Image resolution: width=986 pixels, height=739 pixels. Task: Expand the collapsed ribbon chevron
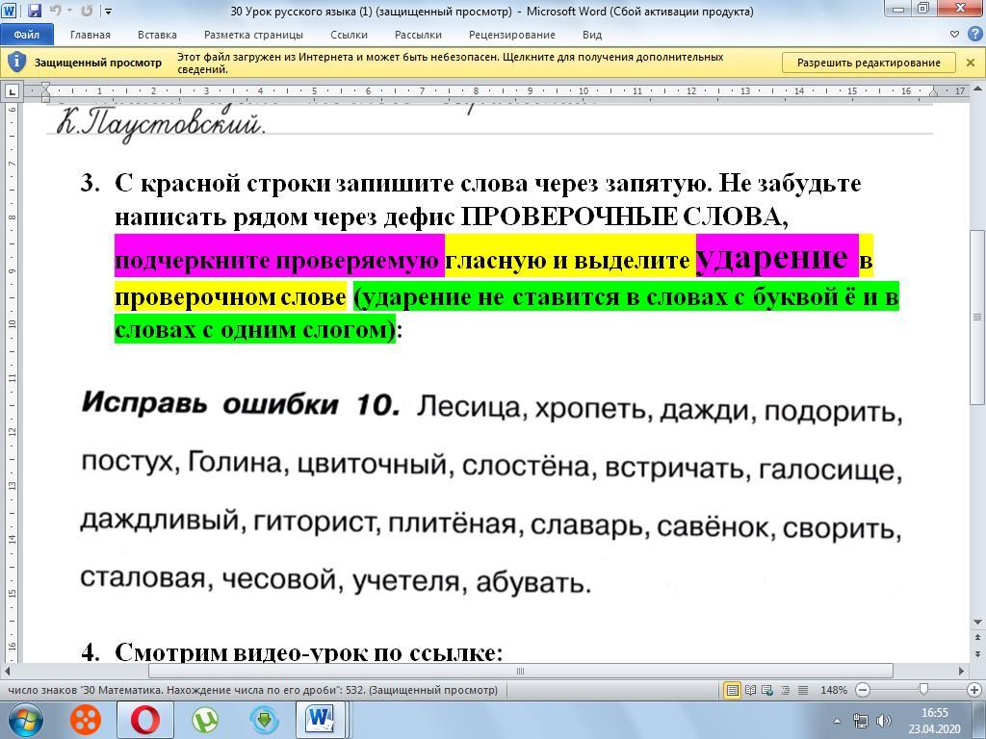(954, 35)
